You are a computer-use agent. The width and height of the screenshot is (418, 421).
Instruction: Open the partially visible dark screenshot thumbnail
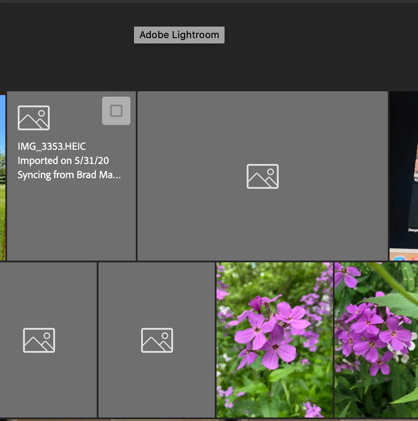tap(404, 175)
